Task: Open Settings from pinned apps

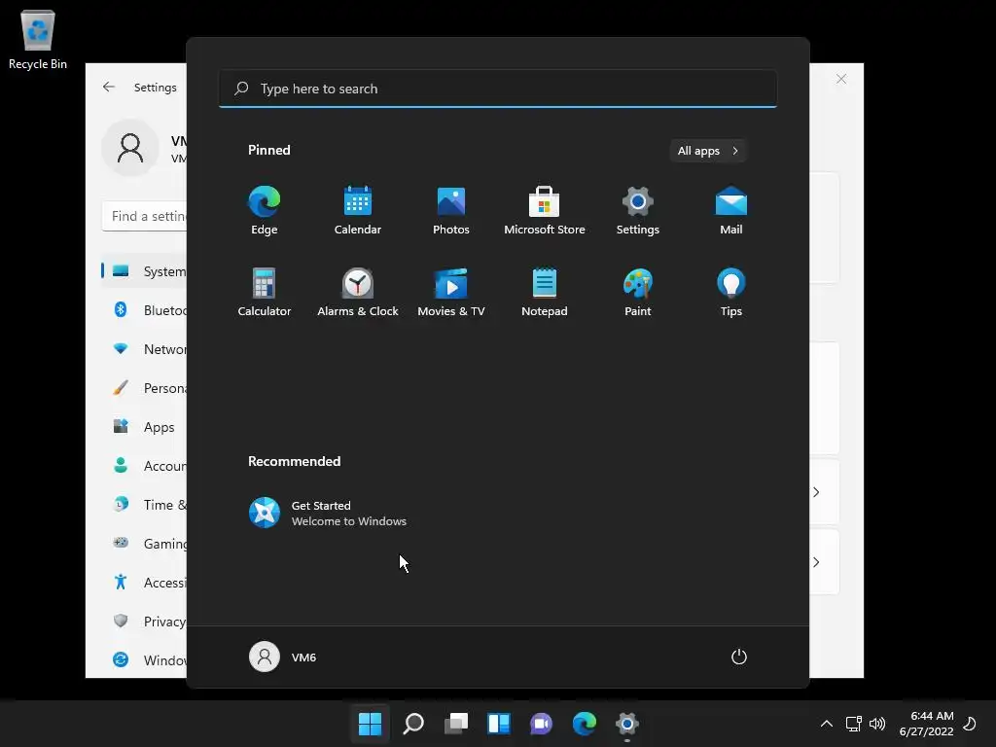Action: pyautogui.click(x=638, y=210)
